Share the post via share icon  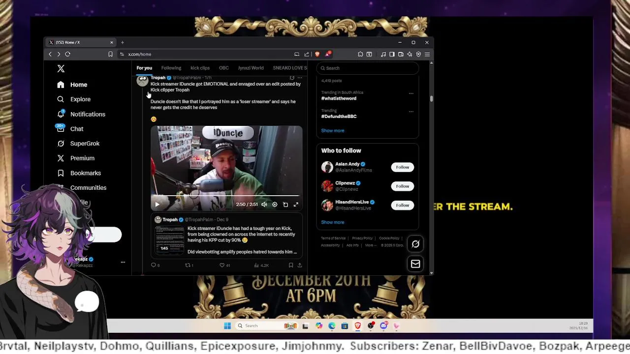[300, 265]
